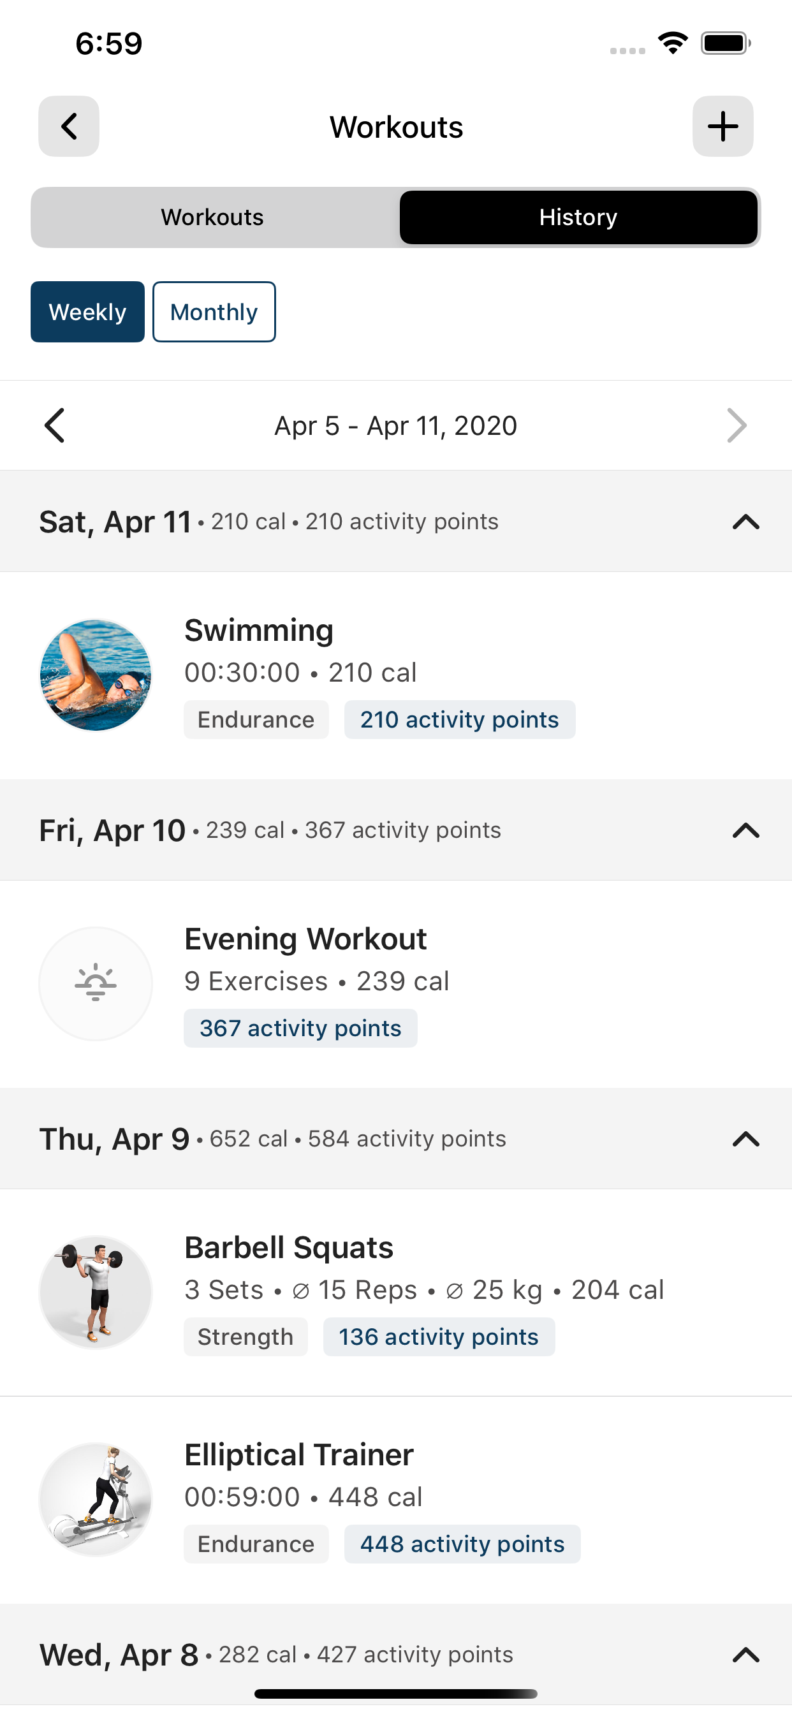The image size is (792, 1714).
Task: Add a new workout with plus icon
Action: point(722,126)
